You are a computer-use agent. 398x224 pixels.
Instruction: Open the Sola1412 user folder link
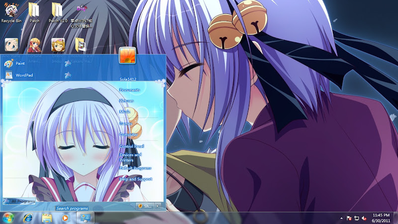(128, 79)
